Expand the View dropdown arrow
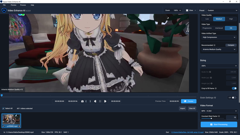Viewport: 240px width, 135px height. coord(195,10)
